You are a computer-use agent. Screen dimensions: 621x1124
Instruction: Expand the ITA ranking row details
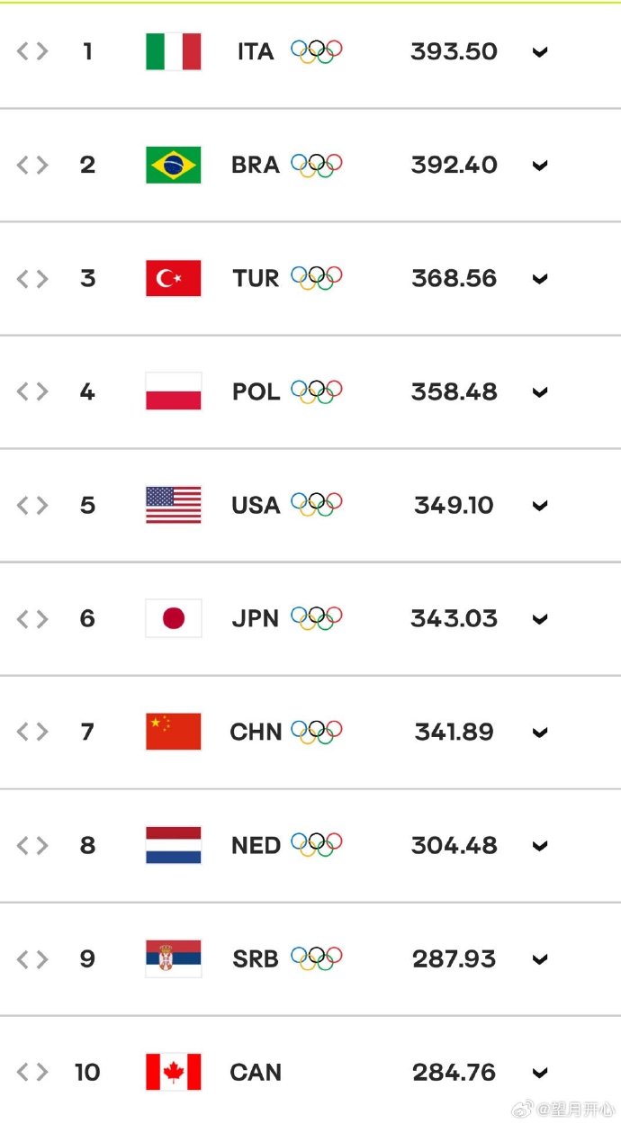pyautogui.click(x=540, y=52)
